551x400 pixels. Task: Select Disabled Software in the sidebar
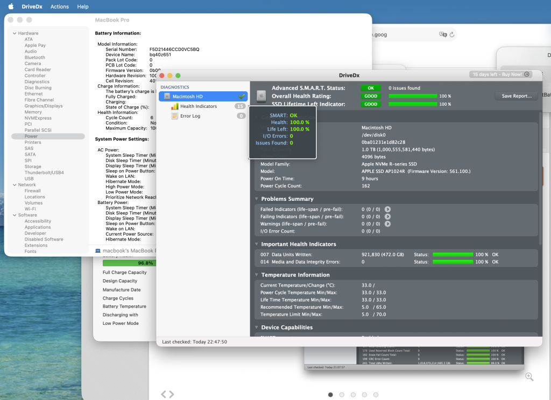(x=44, y=239)
